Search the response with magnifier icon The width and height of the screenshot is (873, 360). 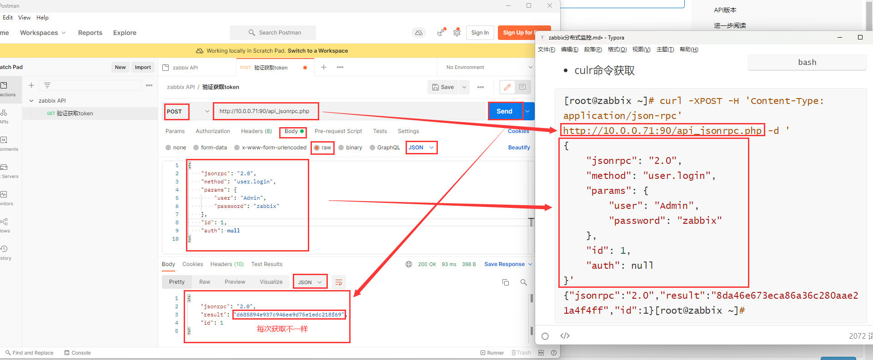(x=524, y=282)
